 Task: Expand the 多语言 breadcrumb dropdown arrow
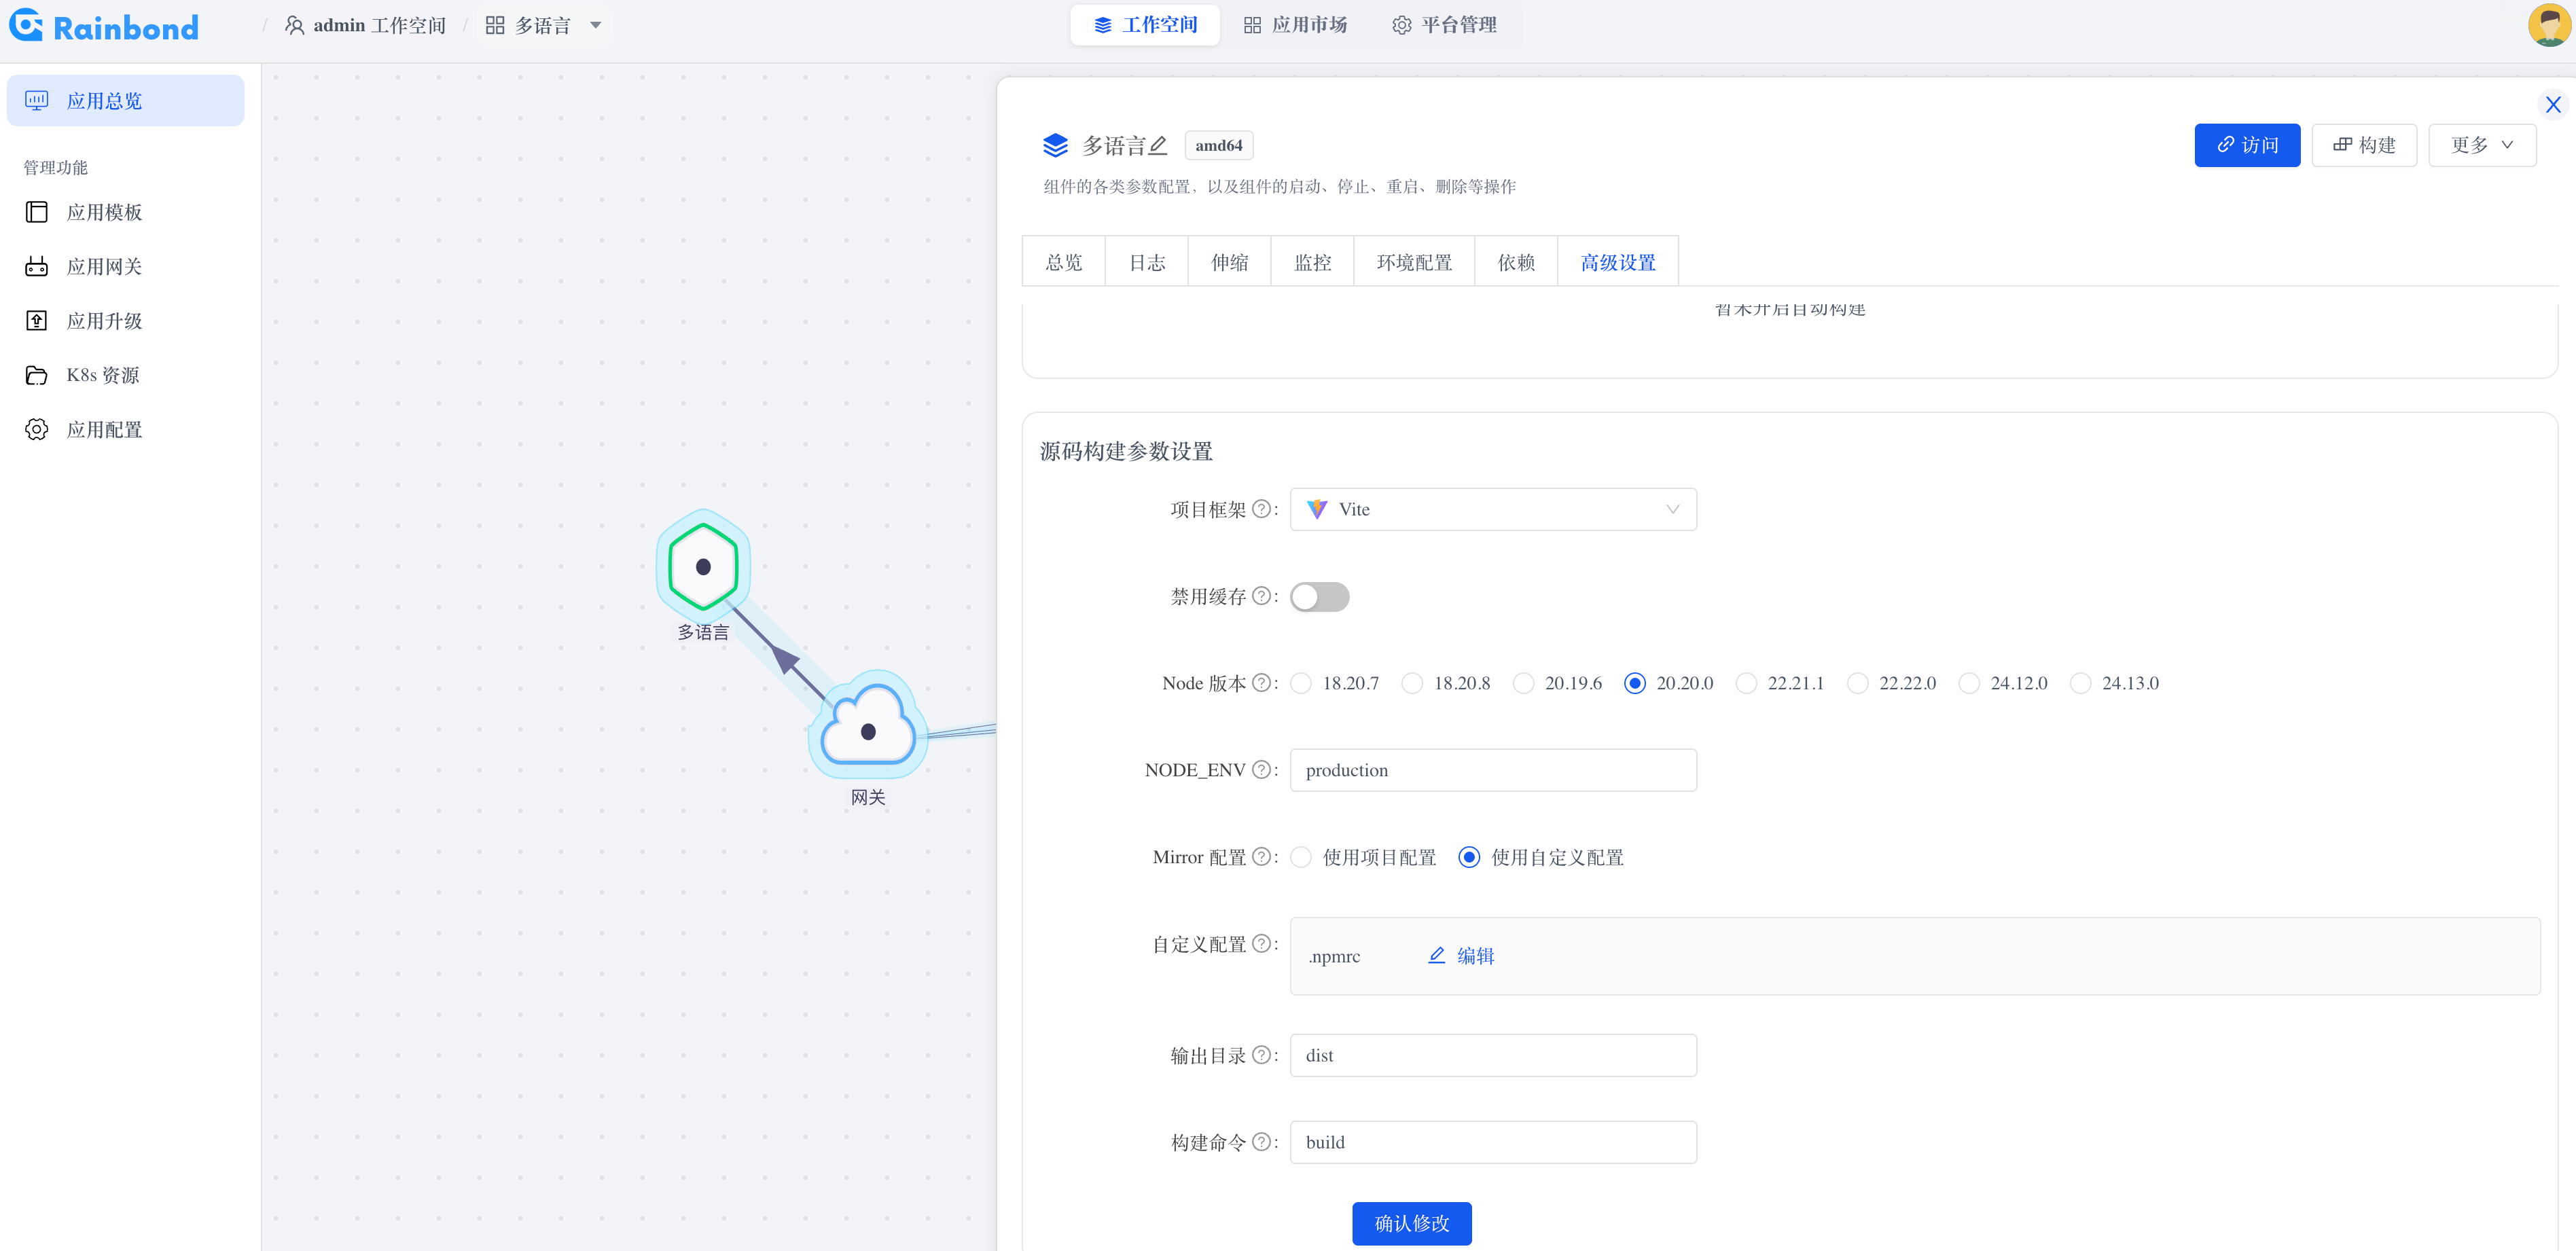click(x=596, y=25)
